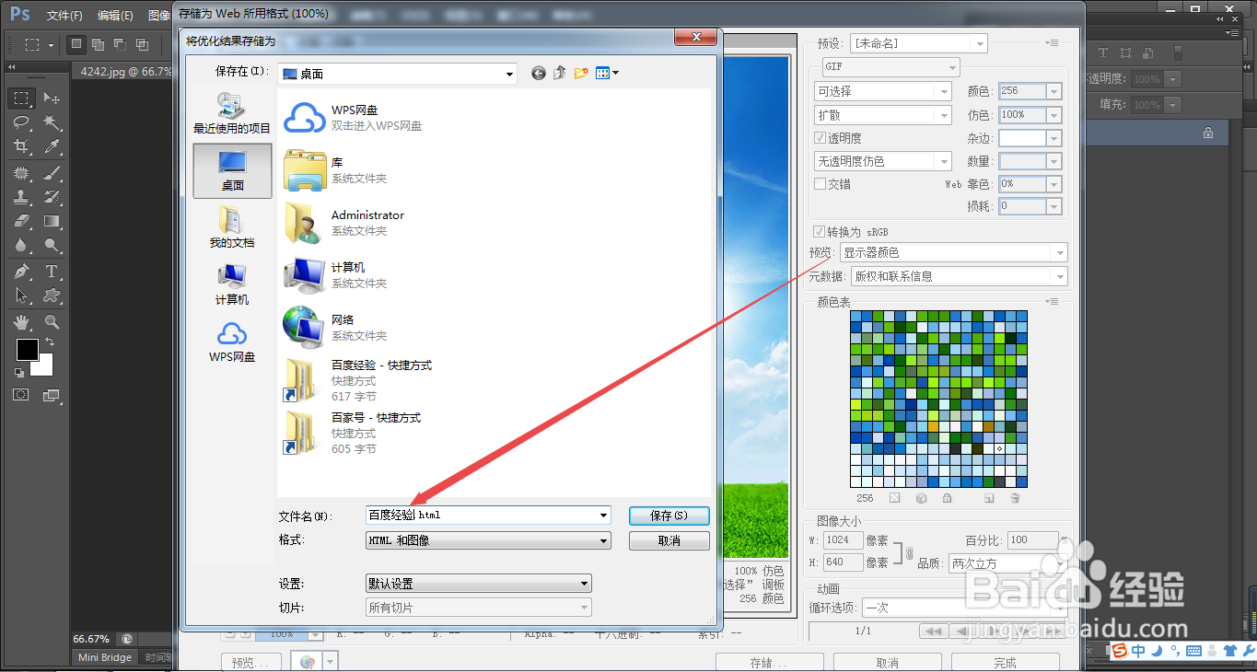Click the swap foreground/background colors icon
Image resolution: width=1257 pixels, height=672 pixels.
click(49, 342)
